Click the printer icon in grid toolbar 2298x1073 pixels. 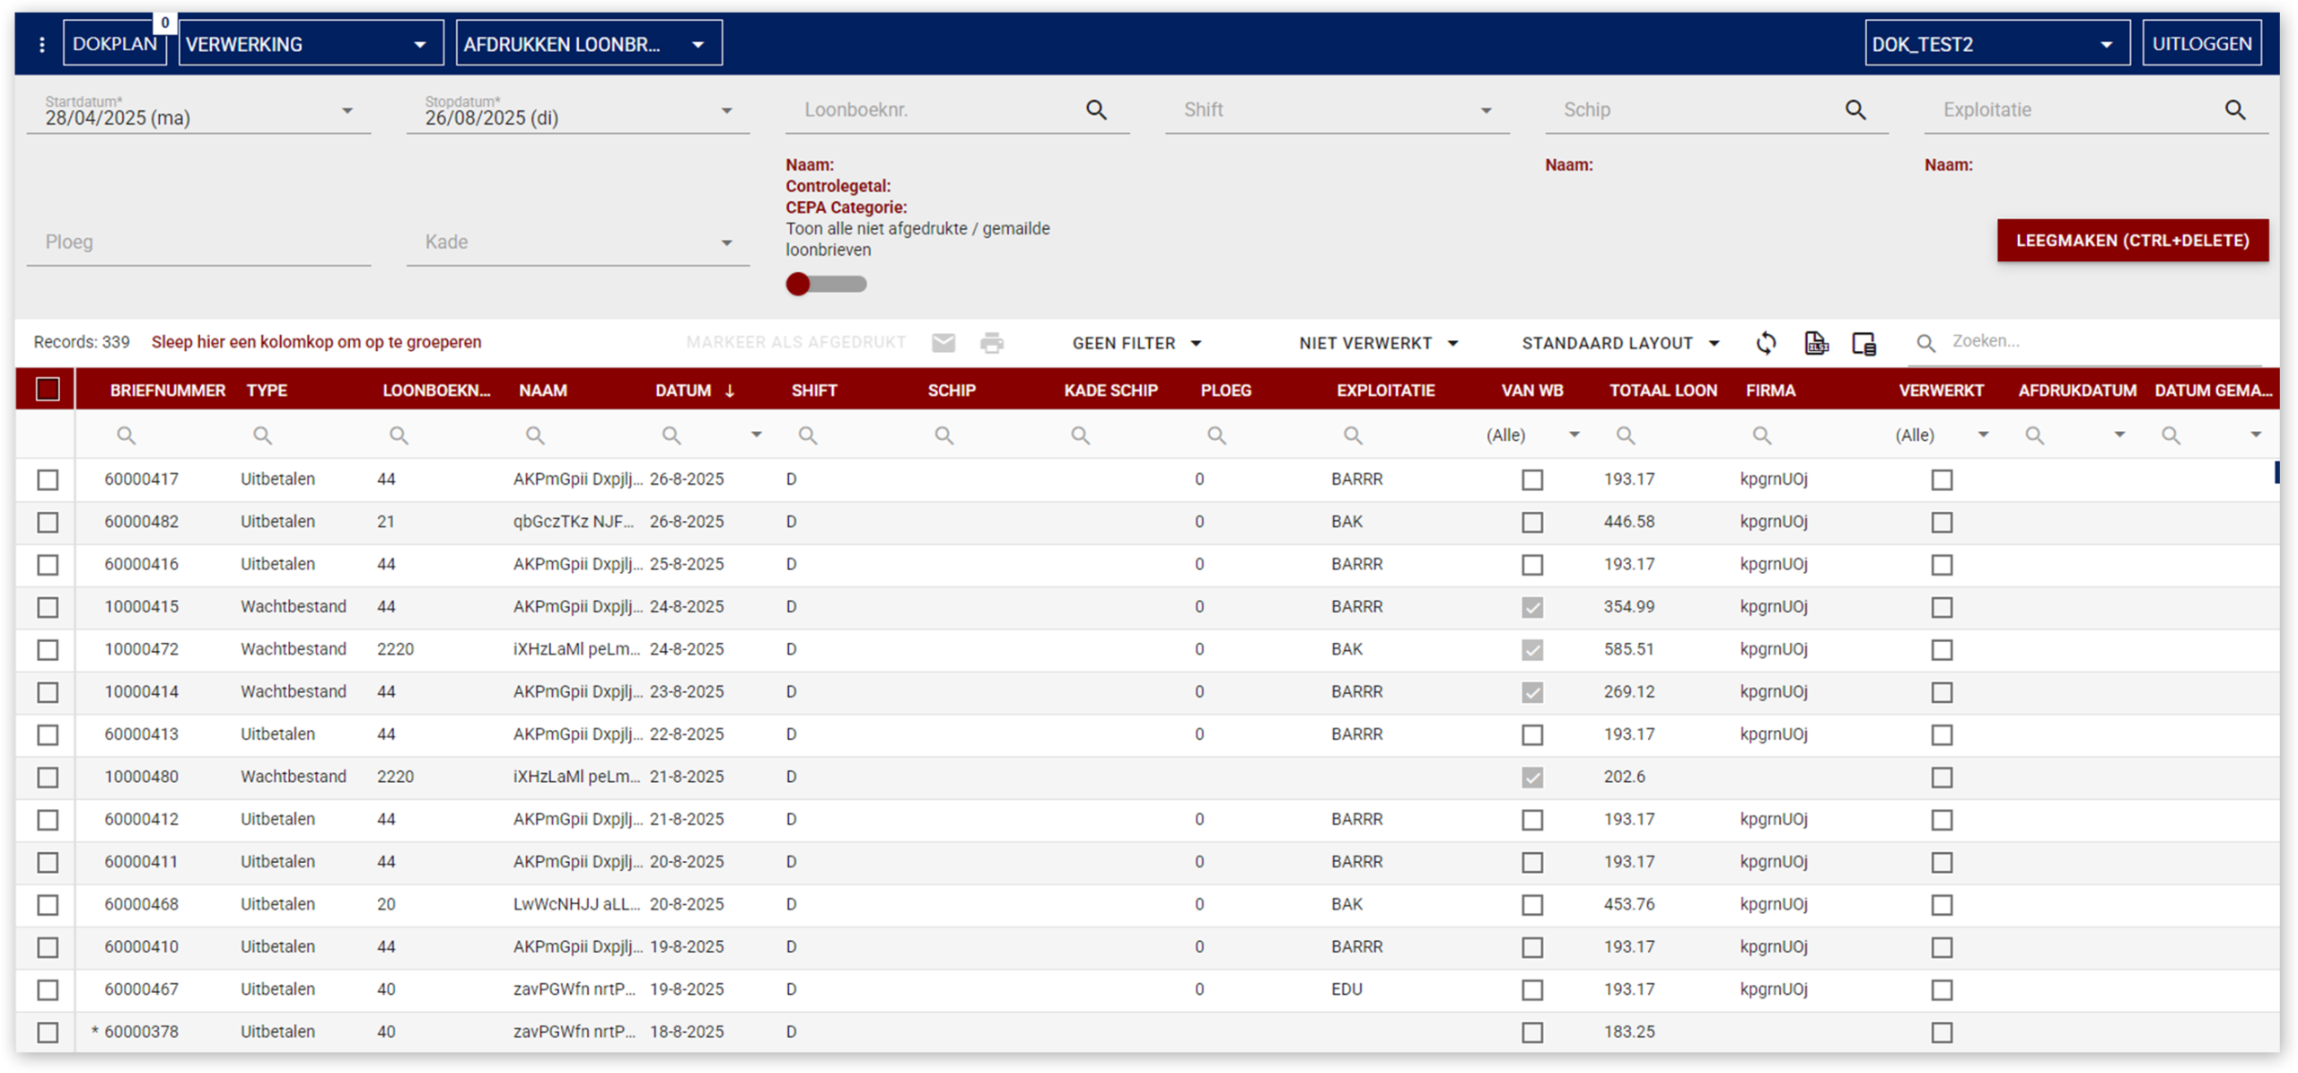tap(992, 343)
